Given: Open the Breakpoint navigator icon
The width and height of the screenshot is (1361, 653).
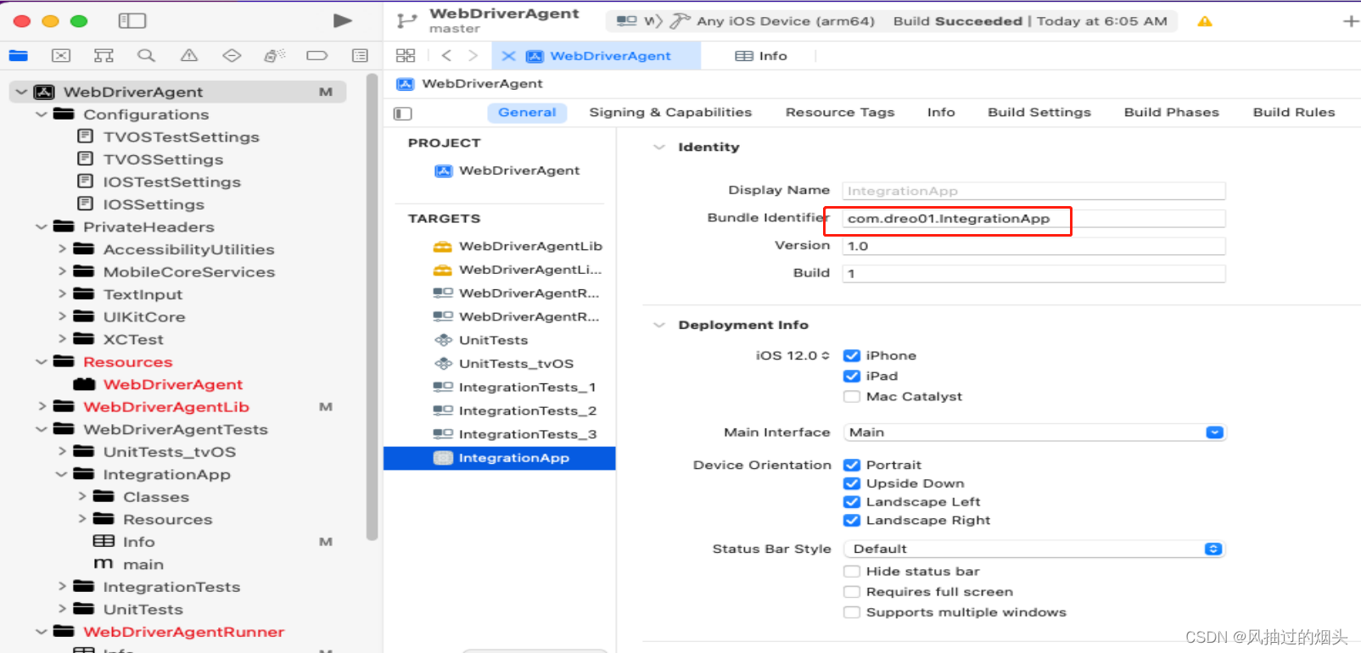Looking at the screenshot, I should 317,56.
